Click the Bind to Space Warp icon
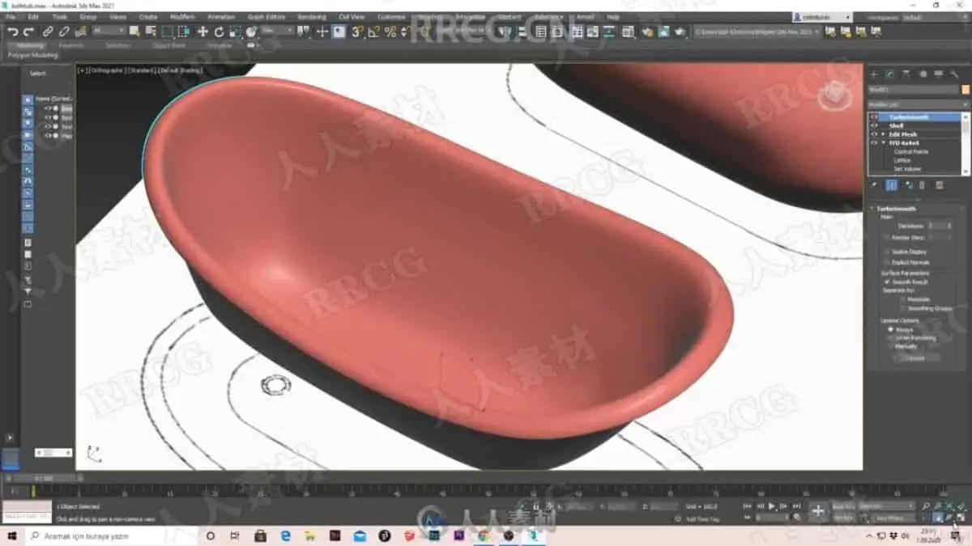The width and height of the screenshot is (972, 546). pos(80,32)
